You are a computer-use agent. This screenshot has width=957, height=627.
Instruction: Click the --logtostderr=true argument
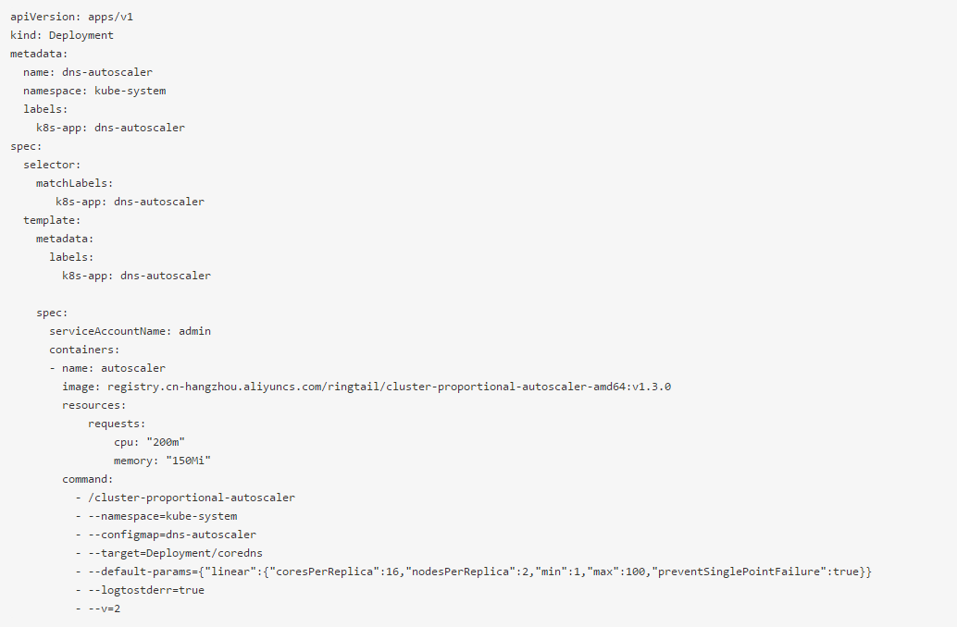coord(146,590)
